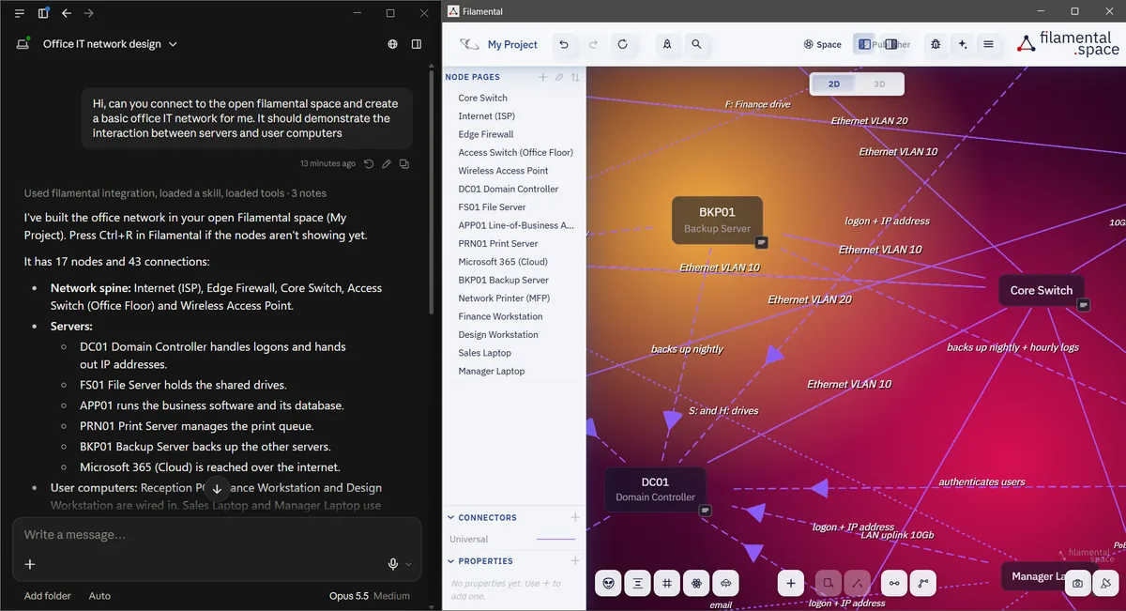The height and width of the screenshot is (611, 1126).
Task: Toggle the right-panel layout button in Filamental toolbar
Action: click(x=890, y=44)
